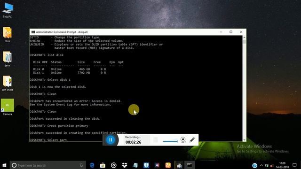Click the Cortana circle icon in search box
Viewport: 301px width, 169px height.
14,165
